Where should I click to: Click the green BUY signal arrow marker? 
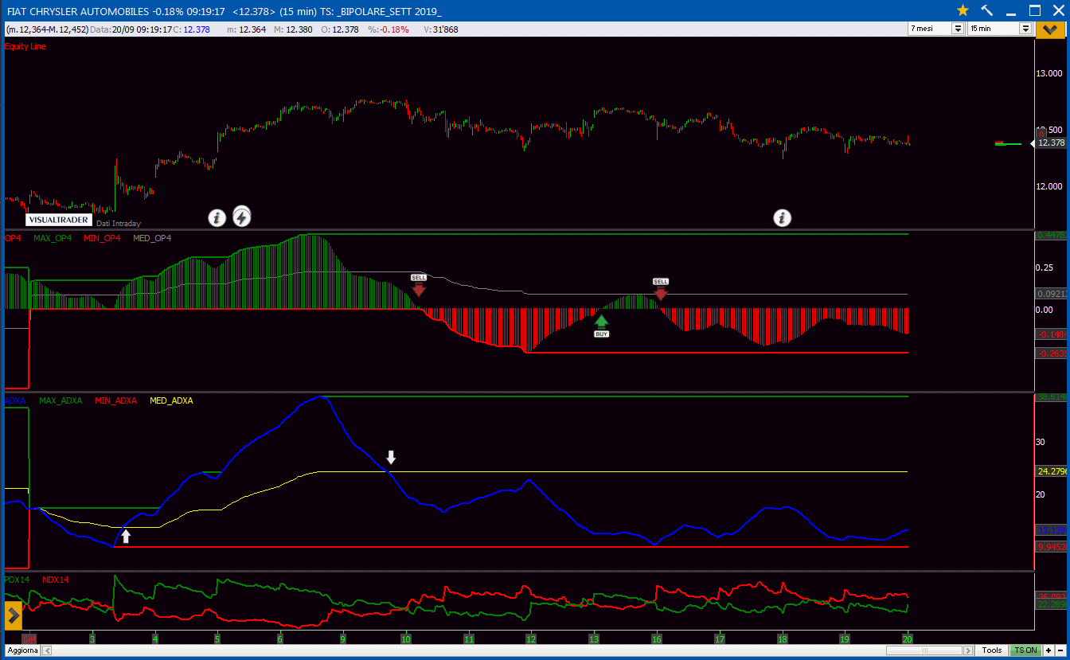601,326
